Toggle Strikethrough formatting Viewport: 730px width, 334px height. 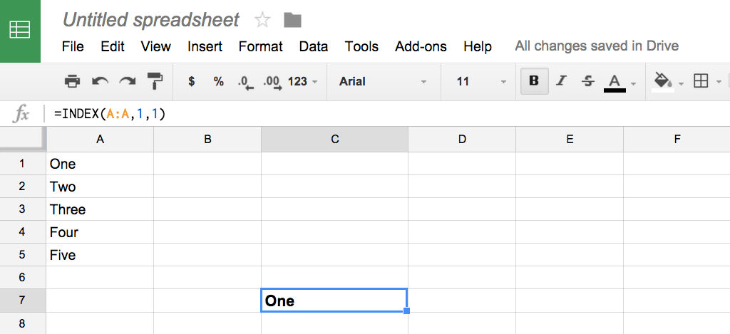tap(588, 81)
